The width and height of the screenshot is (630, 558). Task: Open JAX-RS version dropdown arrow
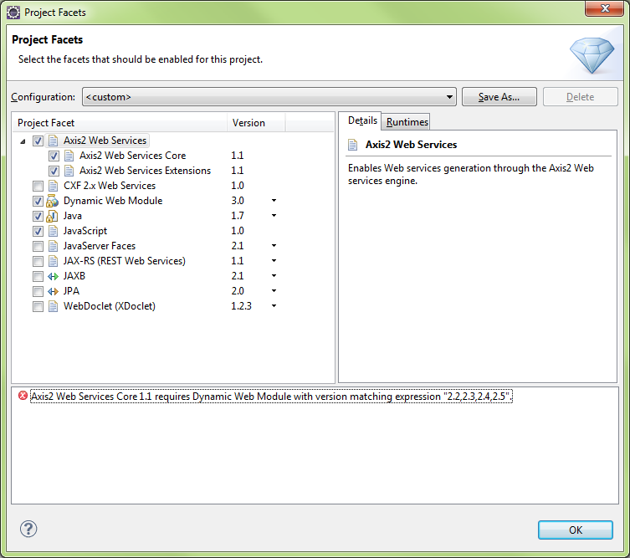tap(274, 261)
